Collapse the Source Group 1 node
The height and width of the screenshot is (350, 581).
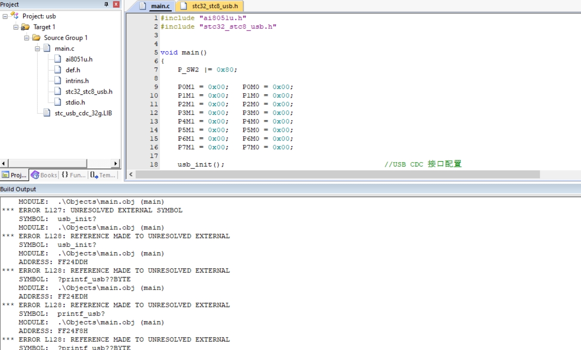[x=27, y=37]
